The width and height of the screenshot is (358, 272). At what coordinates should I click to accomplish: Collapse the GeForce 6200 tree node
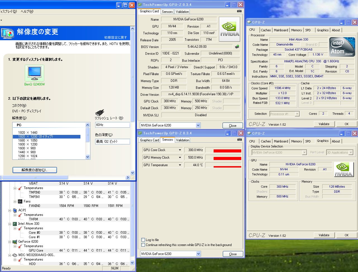10,242
